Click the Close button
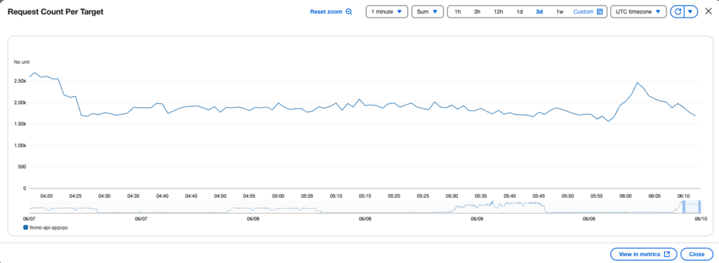 pyautogui.click(x=697, y=254)
